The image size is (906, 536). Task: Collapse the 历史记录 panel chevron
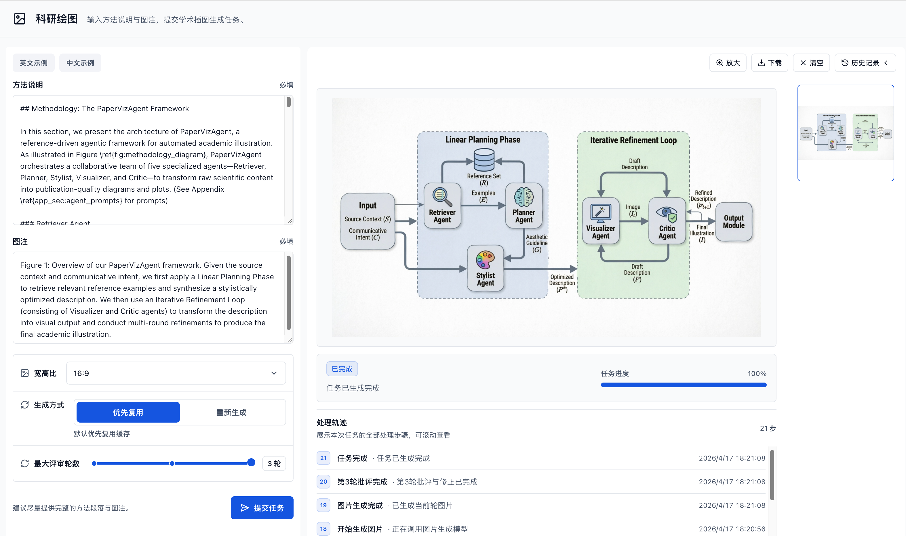pos(886,63)
